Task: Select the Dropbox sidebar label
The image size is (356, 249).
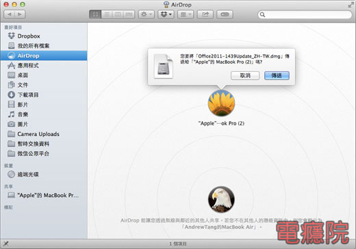Action: pos(29,36)
